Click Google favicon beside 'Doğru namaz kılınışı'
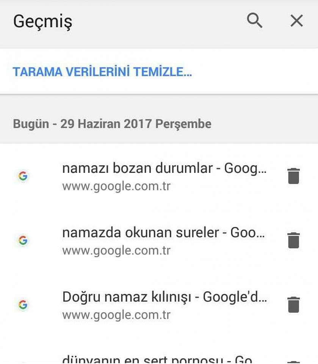The image size is (318, 364). coord(23,304)
